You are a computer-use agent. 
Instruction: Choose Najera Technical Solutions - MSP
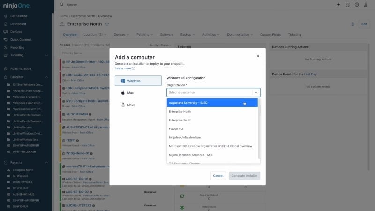tap(212, 155)
